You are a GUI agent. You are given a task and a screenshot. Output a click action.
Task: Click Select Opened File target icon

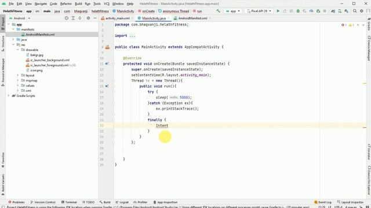[67, 18]
